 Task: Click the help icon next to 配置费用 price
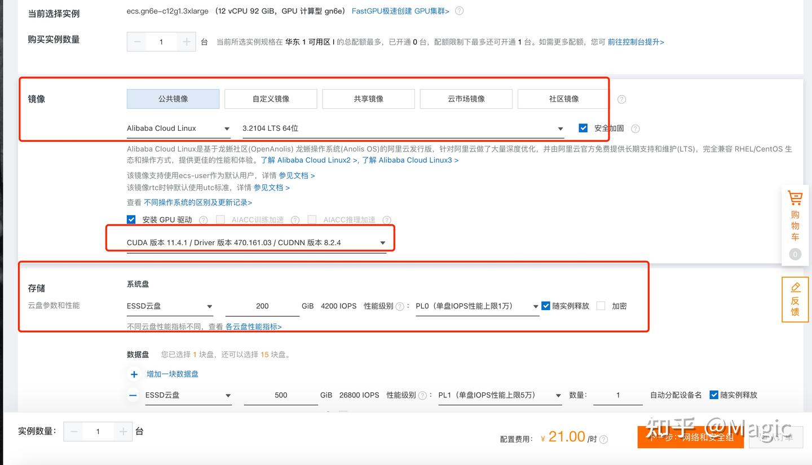tap(603, 439)
